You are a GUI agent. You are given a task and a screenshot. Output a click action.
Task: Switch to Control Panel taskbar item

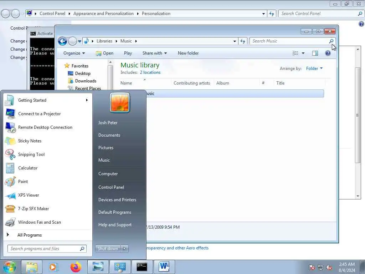(120, 267)
